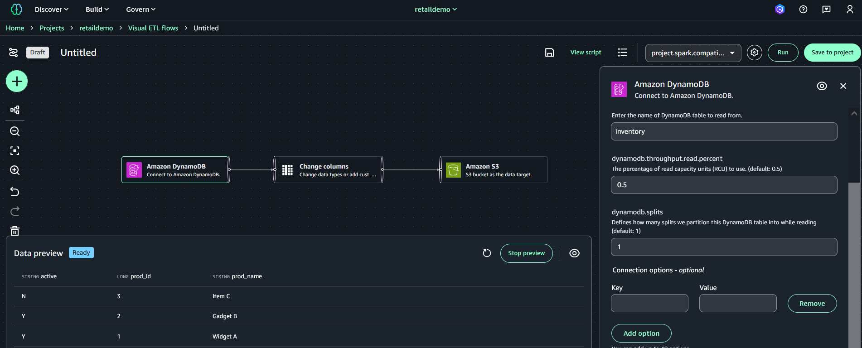Click the DynamoDB icon in the side panel header
This screenshot has height=348, width=862.
tap(619, 89)
